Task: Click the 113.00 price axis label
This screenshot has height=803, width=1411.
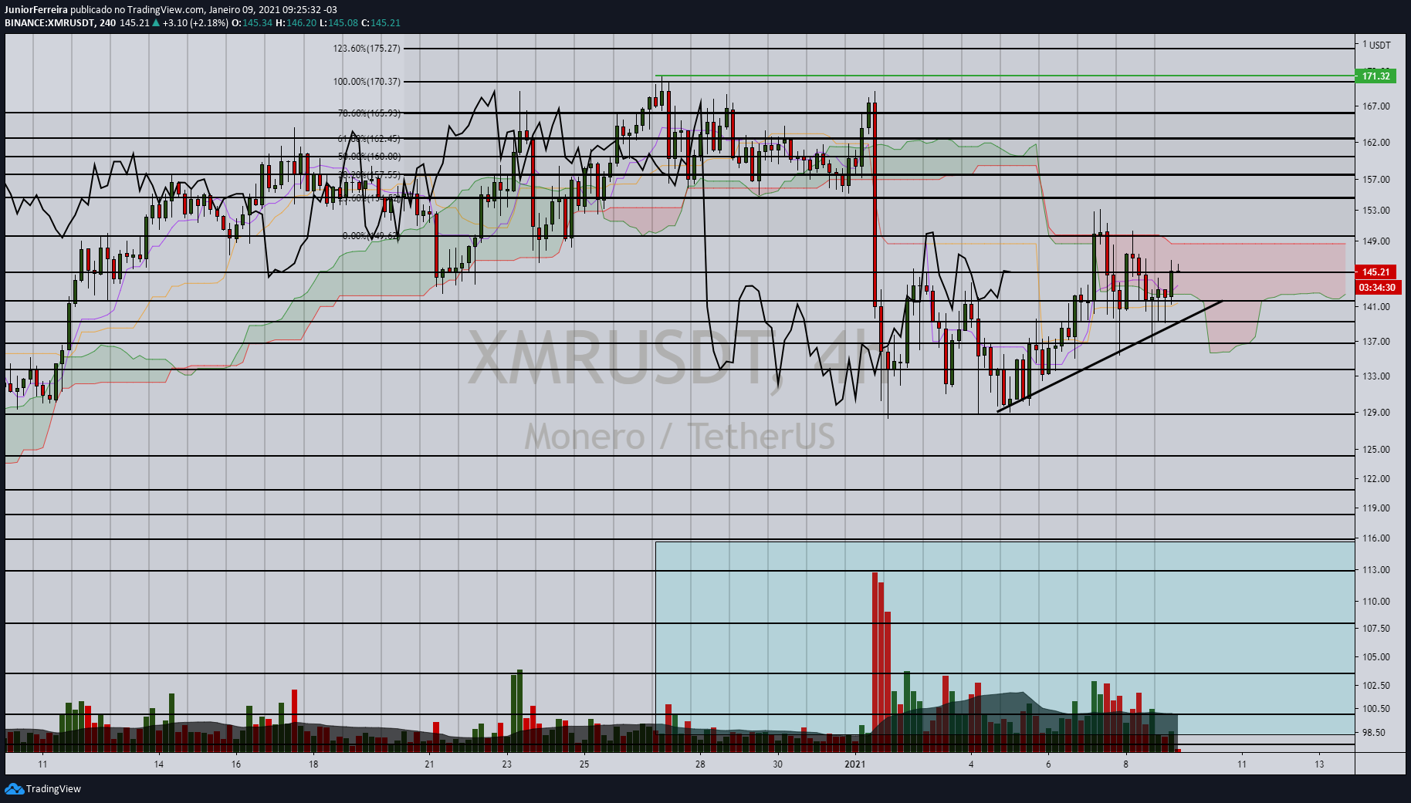Action: click(x=1376, y=570)
